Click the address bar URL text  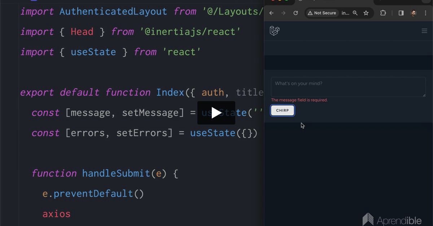pos(345,13)
